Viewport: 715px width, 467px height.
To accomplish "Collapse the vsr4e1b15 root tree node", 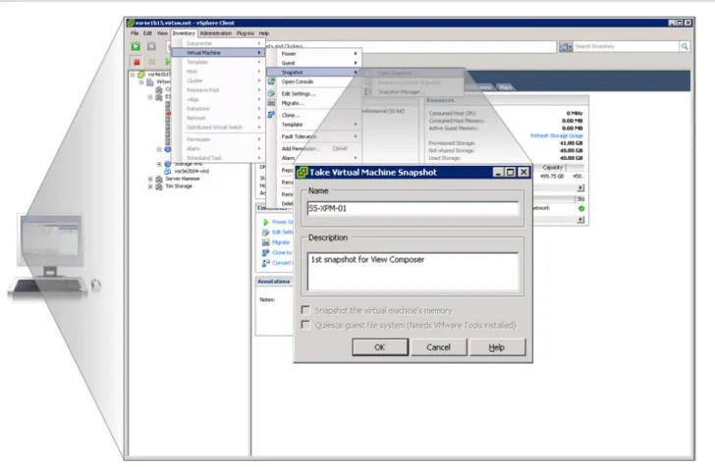I will click(x=133, y=75).
